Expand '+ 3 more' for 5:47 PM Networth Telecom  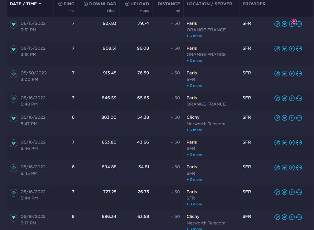[194, 130]
